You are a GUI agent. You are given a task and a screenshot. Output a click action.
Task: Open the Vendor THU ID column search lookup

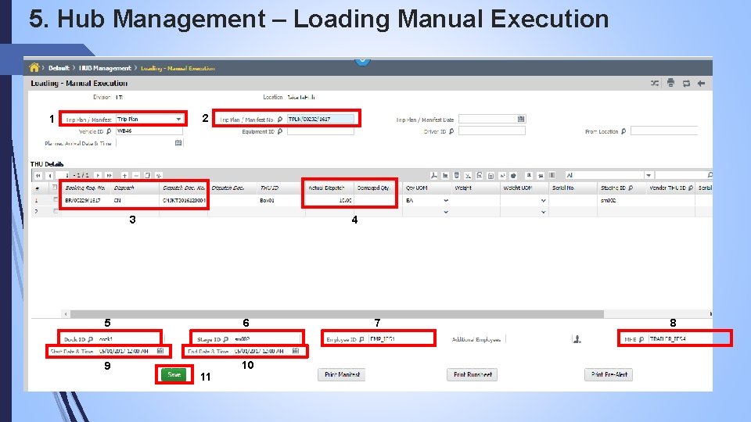pyautogui.click(x=690, y=188)
